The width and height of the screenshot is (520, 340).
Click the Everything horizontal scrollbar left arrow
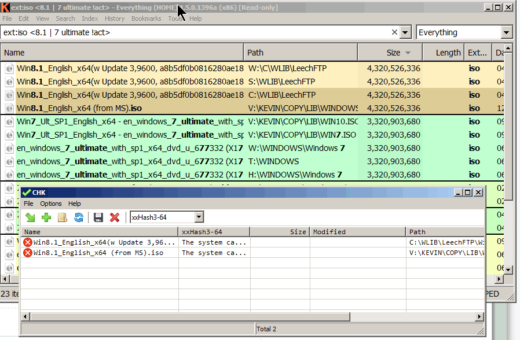[x=5, y=279]
